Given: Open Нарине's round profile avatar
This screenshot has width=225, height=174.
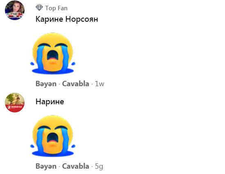Looking at the screenshot, I should point(15,103).
